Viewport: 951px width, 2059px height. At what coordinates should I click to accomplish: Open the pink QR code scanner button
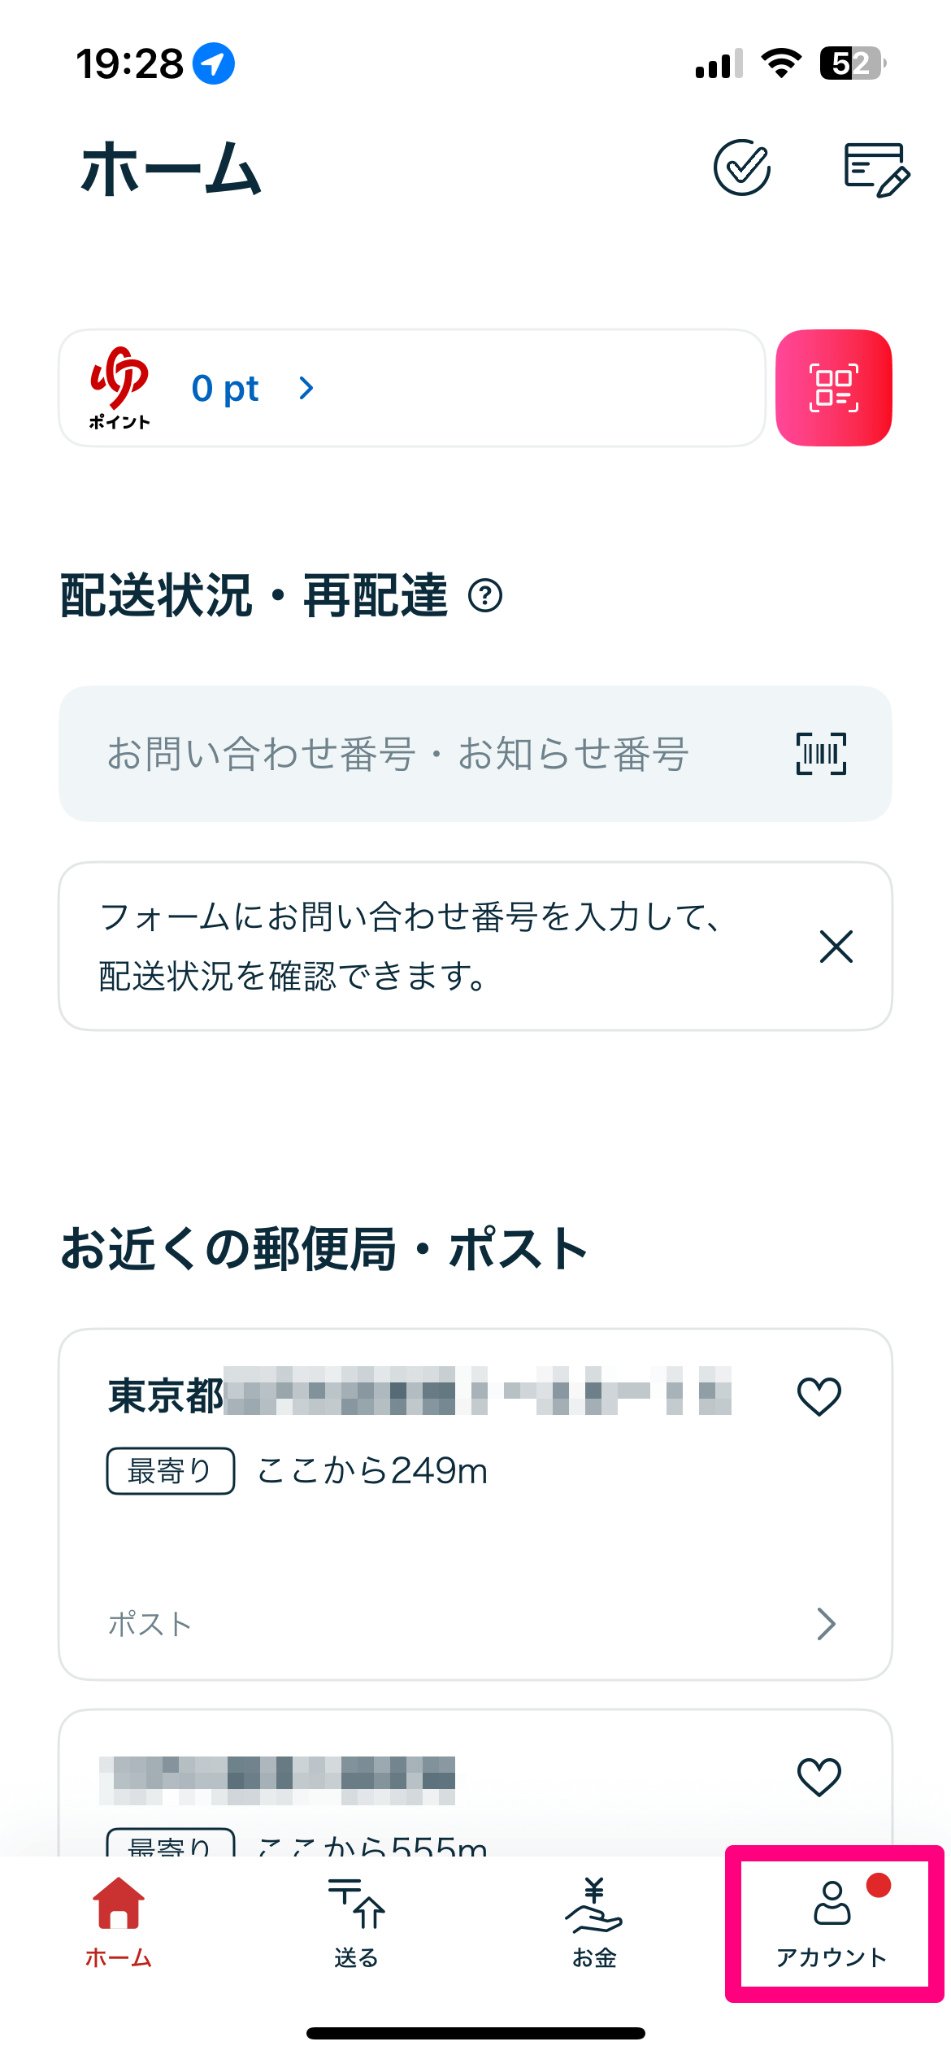point(834,388)
